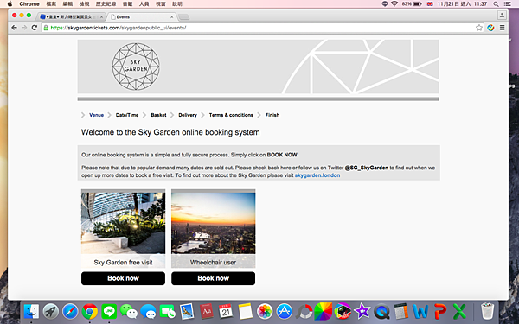Open the 歷史紀錄 menu
This screenshot has height=324, width=519.
point(106,4)
